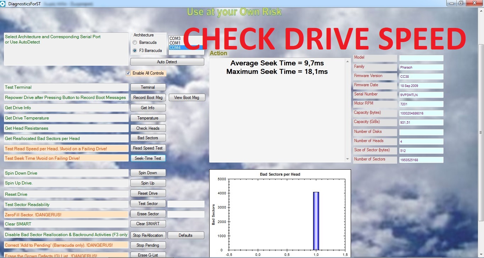
Task: Click the Erase Sector input field
Action: click(186, 214)
